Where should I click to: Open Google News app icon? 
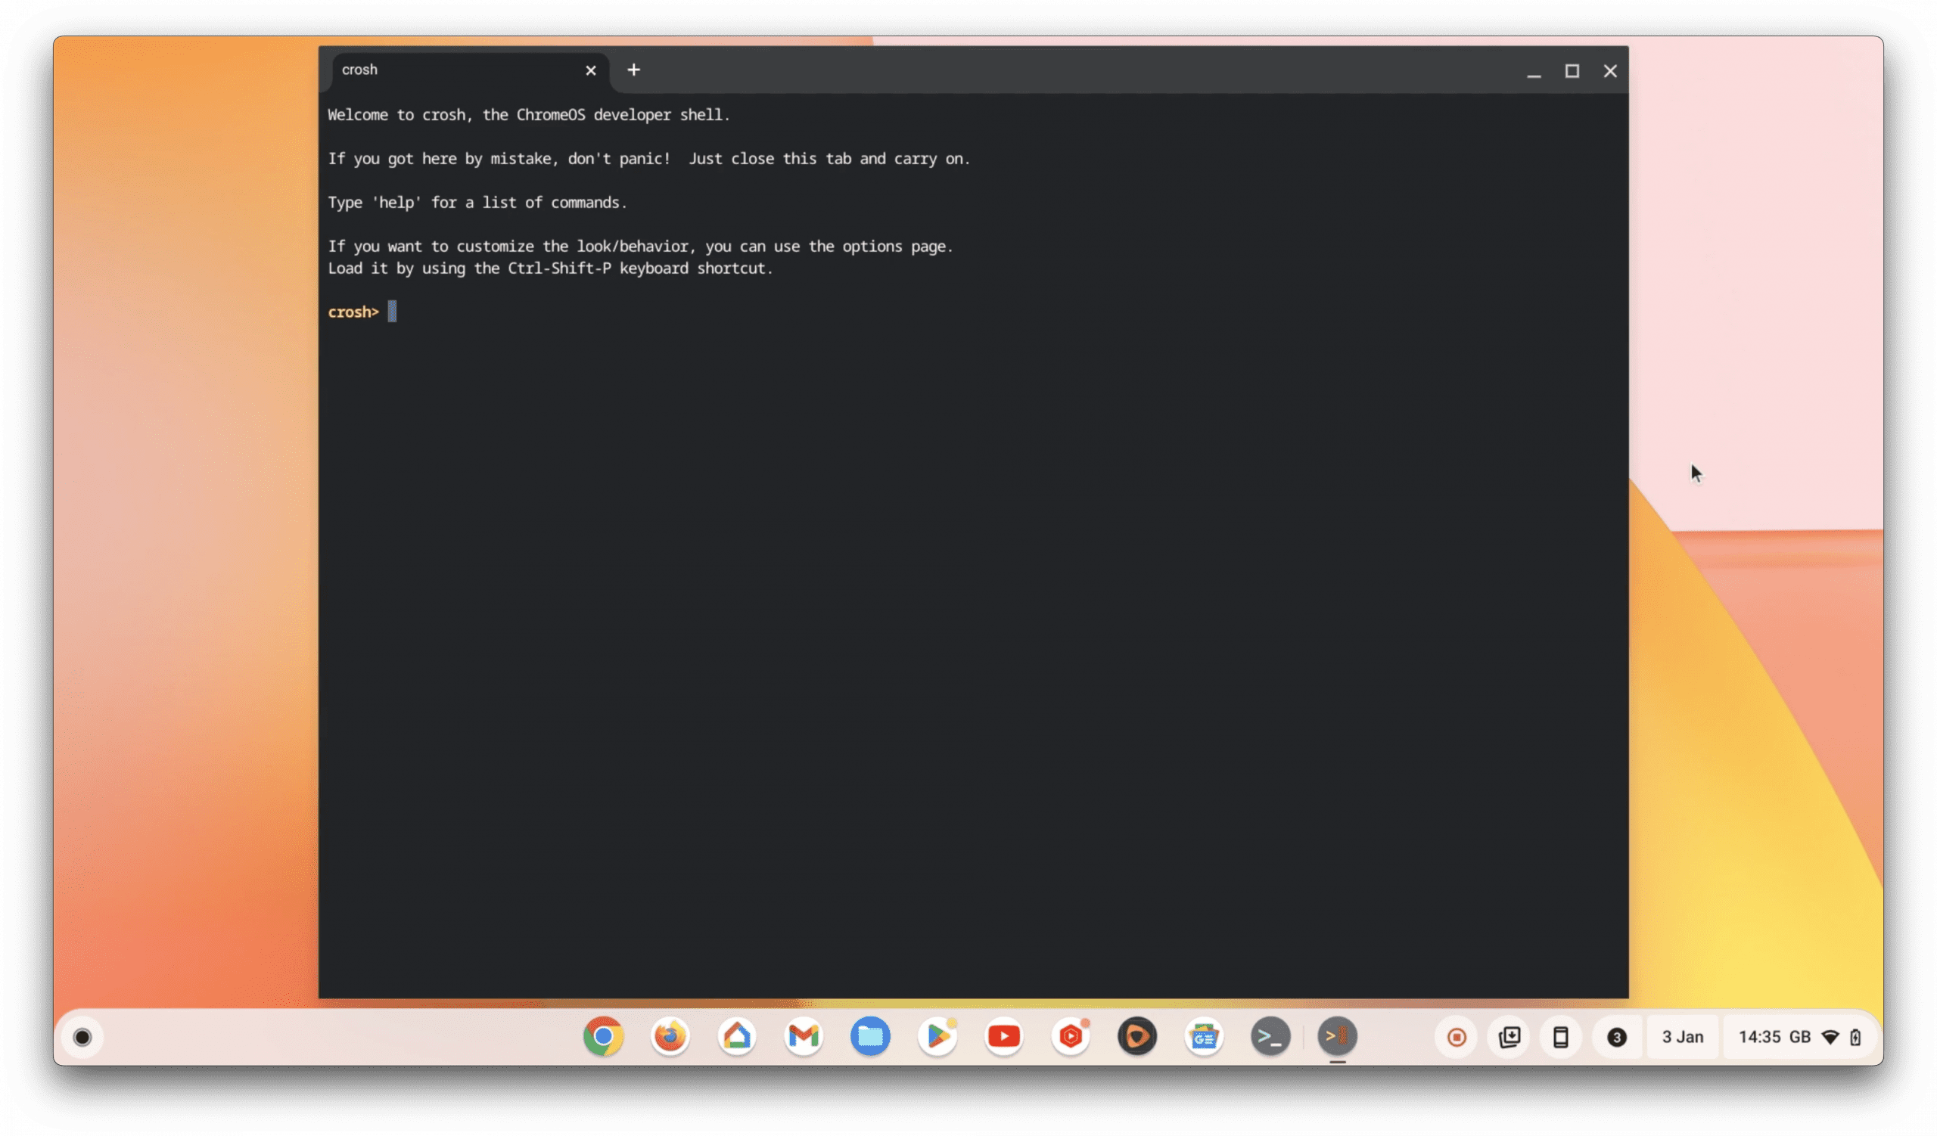pos(1204,1037)
